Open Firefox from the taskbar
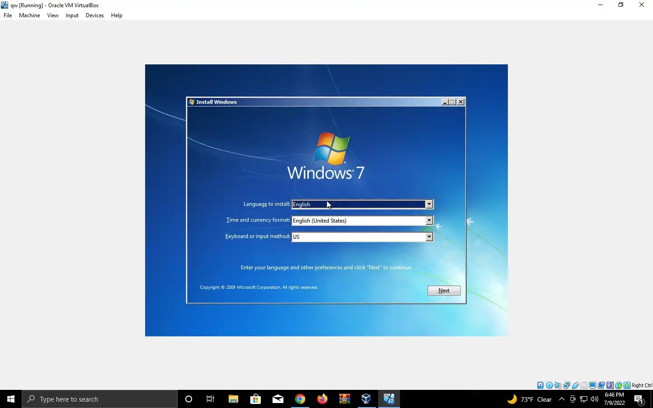Screen dimensions: 653x408 tap(322, 399)
